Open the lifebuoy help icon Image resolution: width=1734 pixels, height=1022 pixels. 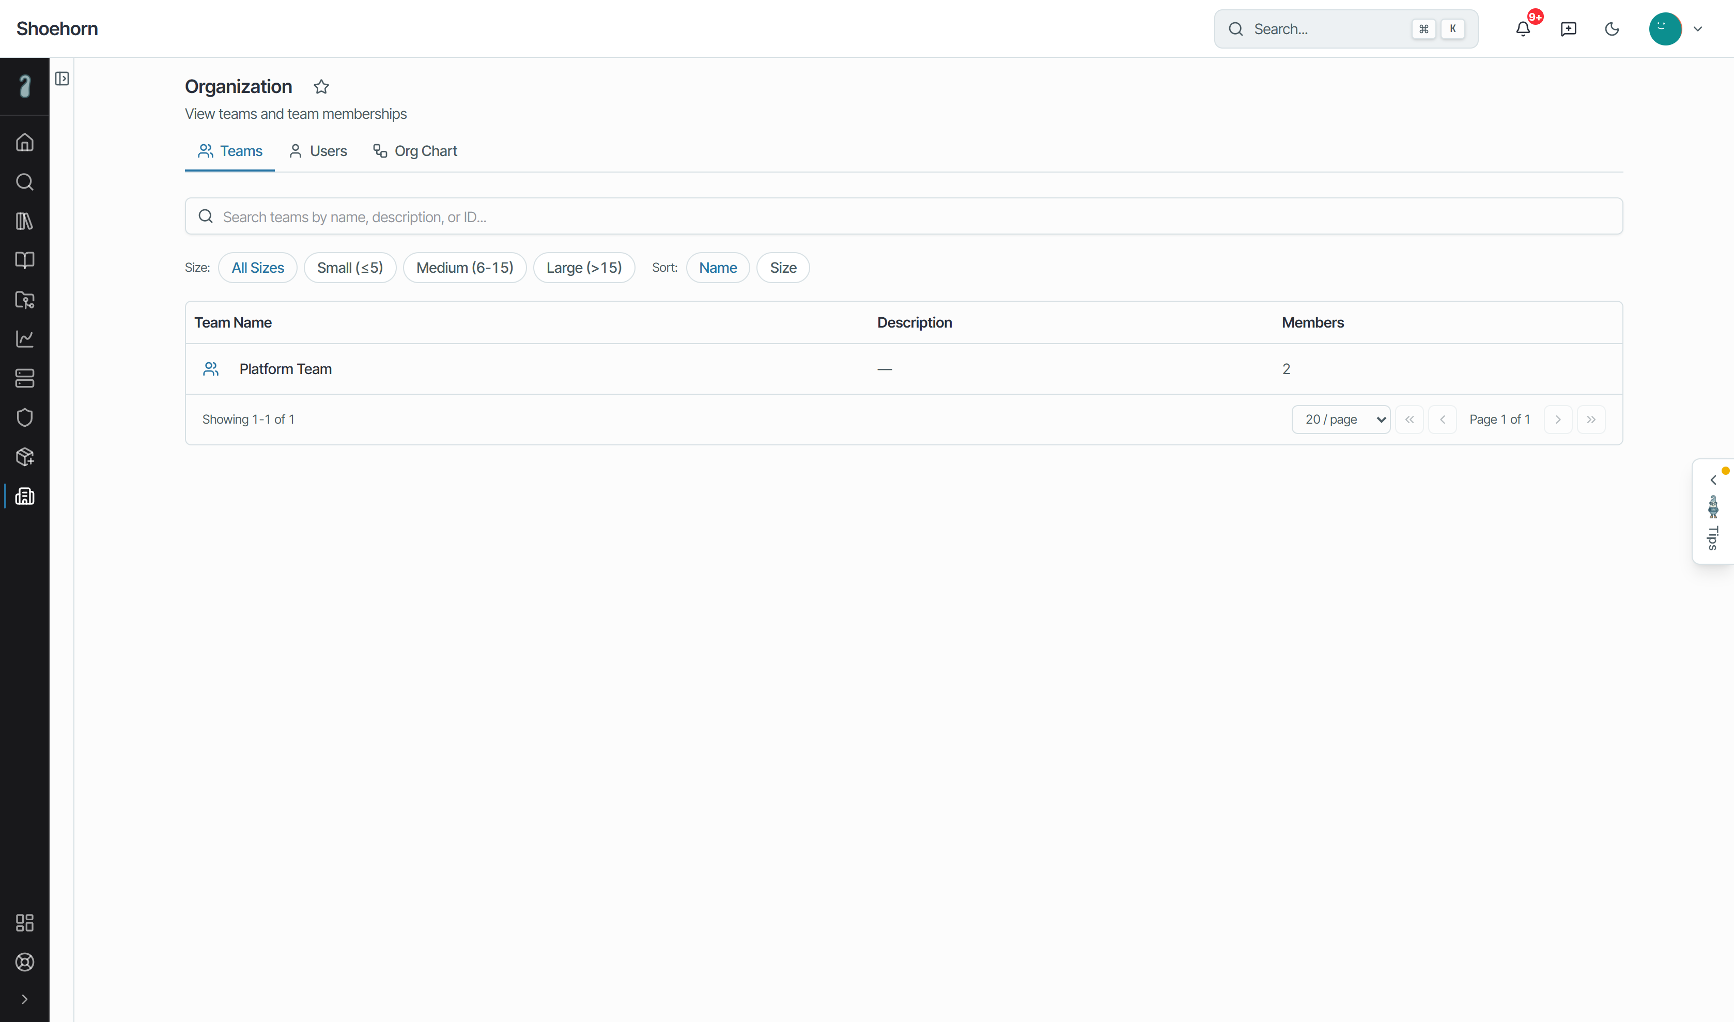[x=25, y=962]
